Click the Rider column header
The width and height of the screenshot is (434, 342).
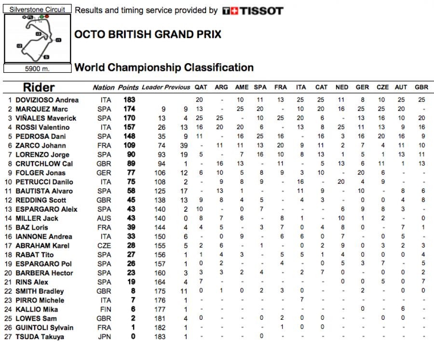point(39,87)
